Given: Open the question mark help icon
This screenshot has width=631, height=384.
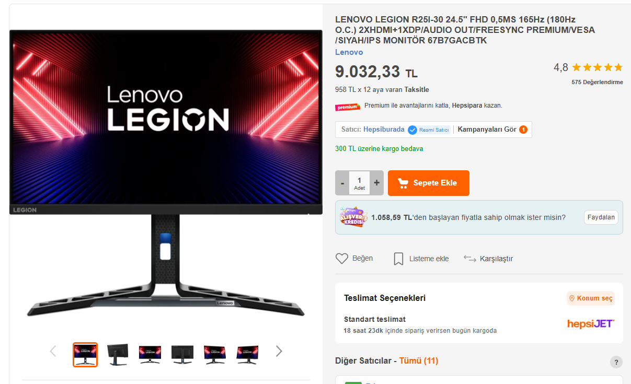Looking at the screenshot, I should [616, 362].
